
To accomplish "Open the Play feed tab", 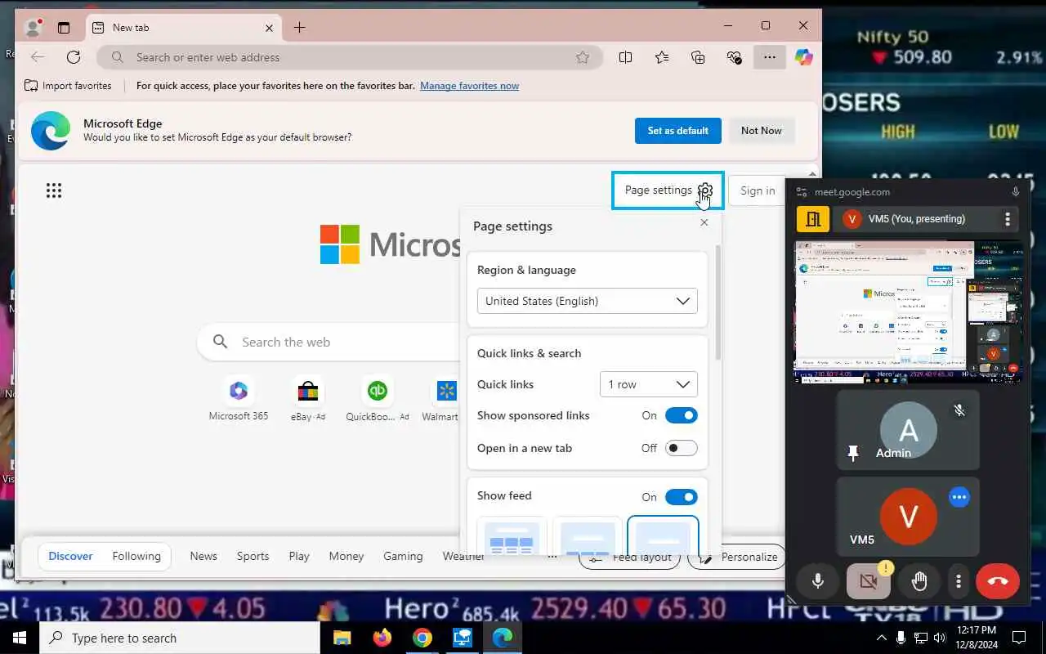I will tap(299, 556).
